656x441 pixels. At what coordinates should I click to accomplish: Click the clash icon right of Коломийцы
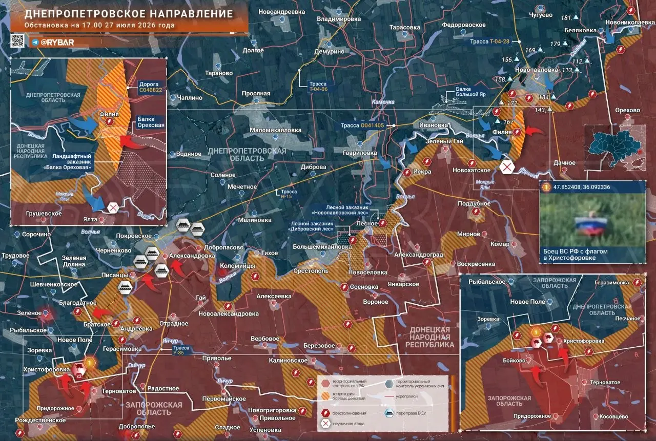pyautogui.click(x=255, y=276)
